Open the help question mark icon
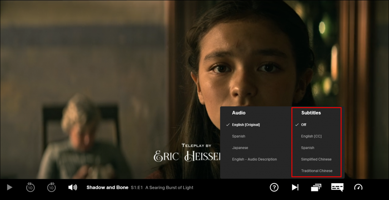389x200 pixels. click(274, 187)
